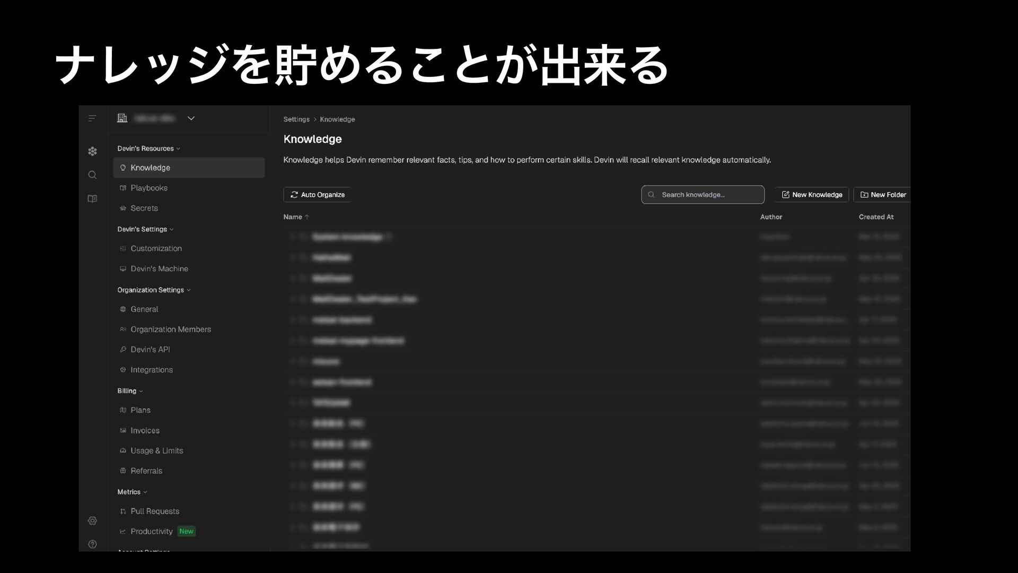Click the Productivity chart icon
The image size is (1018, 573).
(x=123, y=532)
